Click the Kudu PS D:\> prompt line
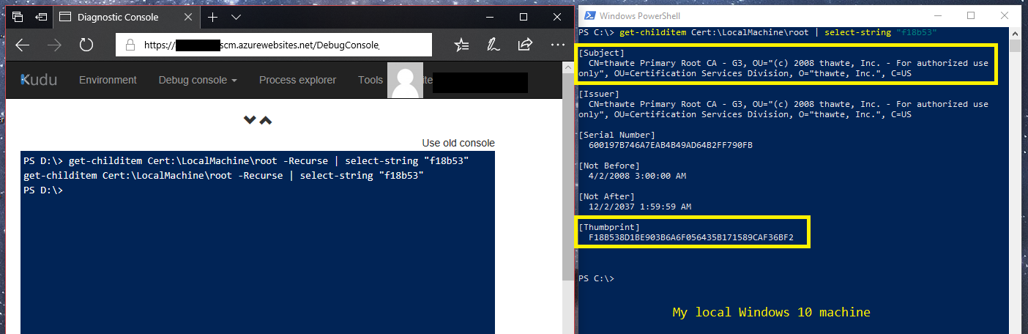This screenshot has width=1028, height=334. [43, 190]
